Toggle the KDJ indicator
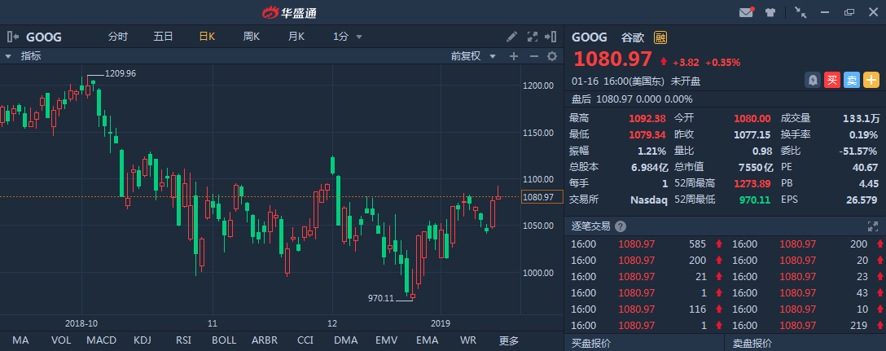Screen dimensions: 886x351 (x=143, y=341)
